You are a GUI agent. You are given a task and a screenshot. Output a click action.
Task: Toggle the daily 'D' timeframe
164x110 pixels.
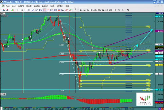pyautogui.click(x=115, y=10)
